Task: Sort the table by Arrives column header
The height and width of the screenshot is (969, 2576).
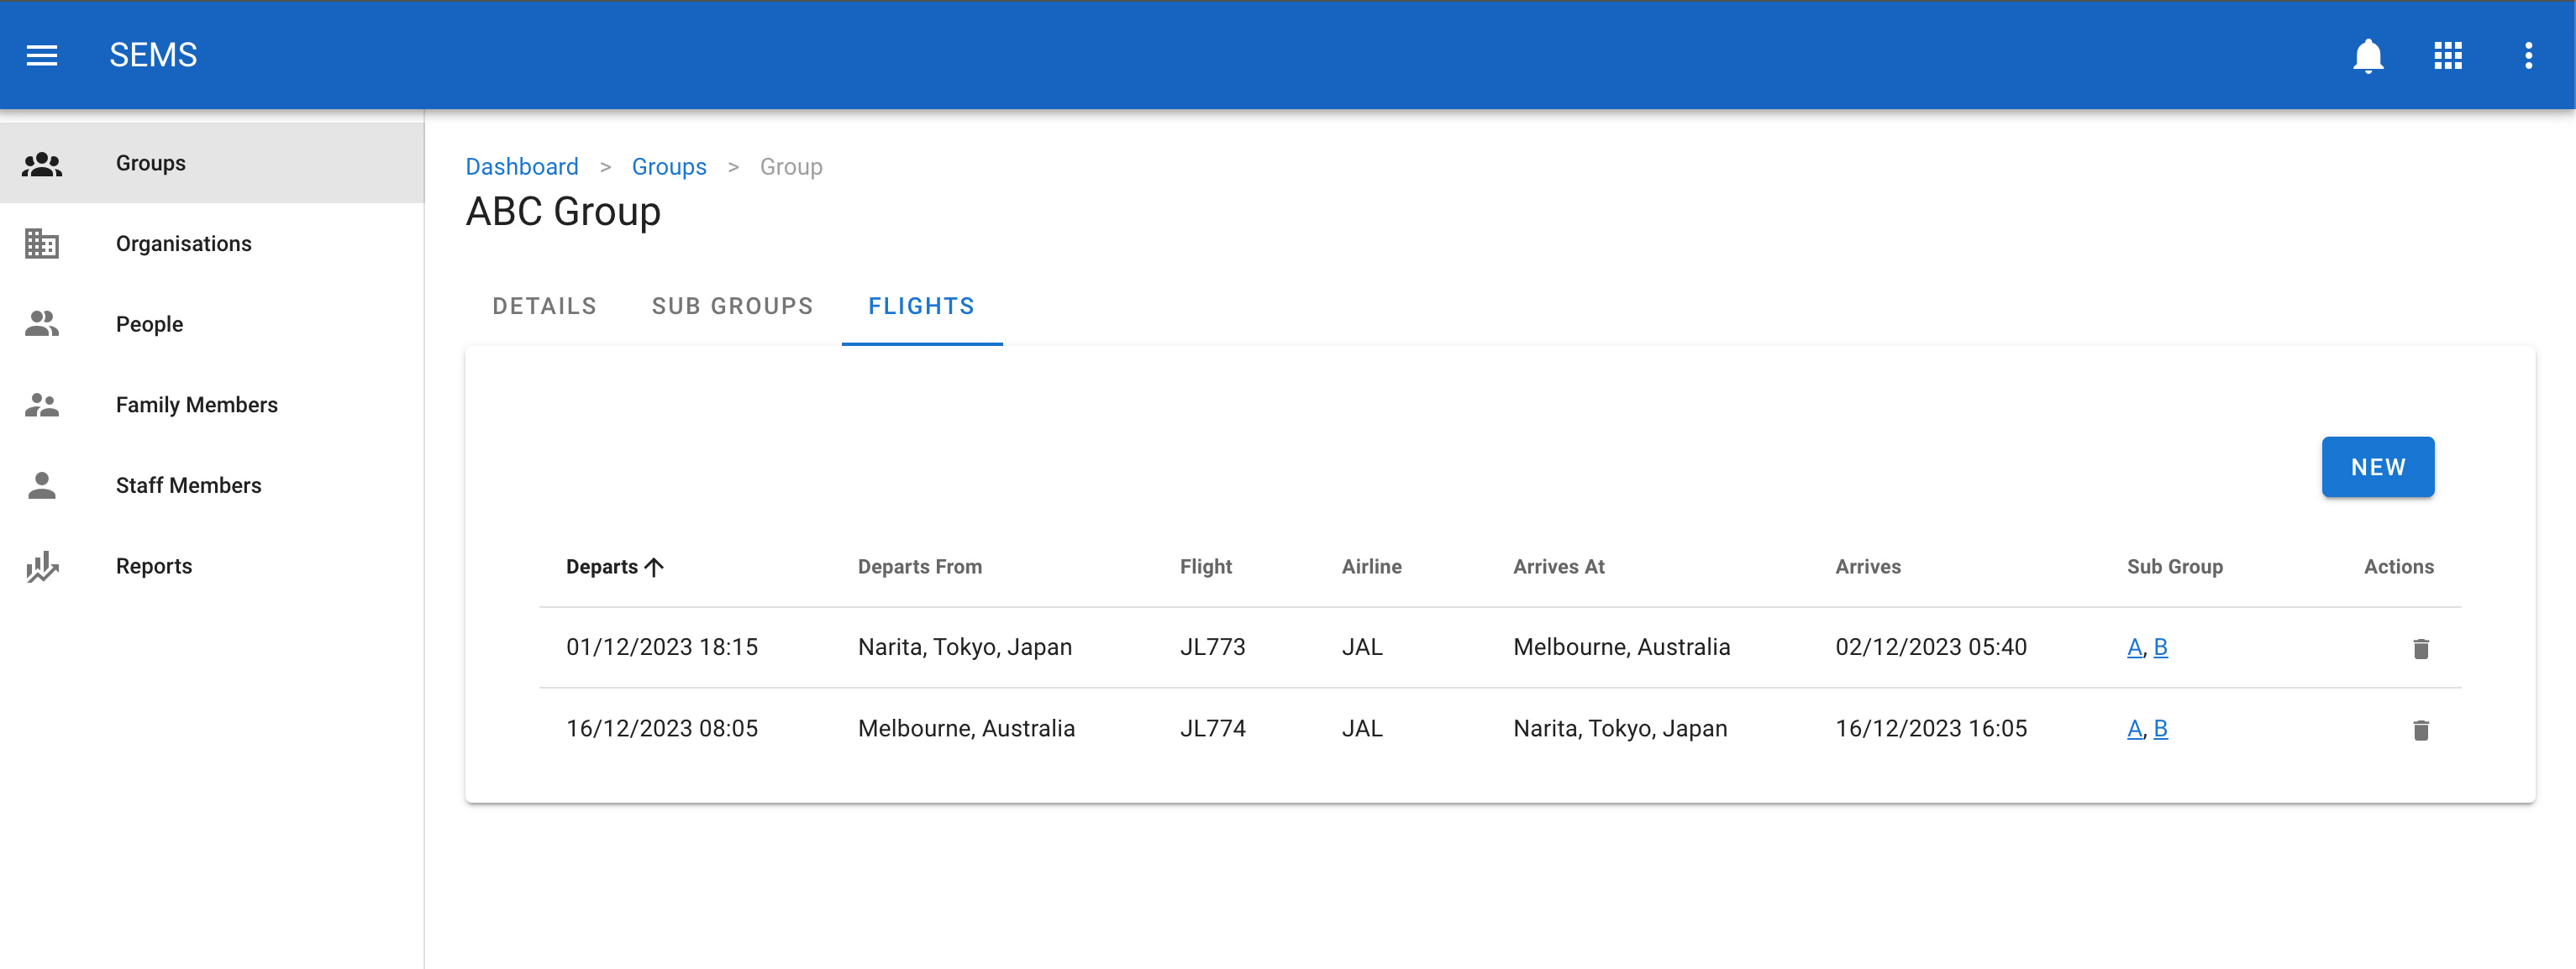Action: pos(1867,567)
